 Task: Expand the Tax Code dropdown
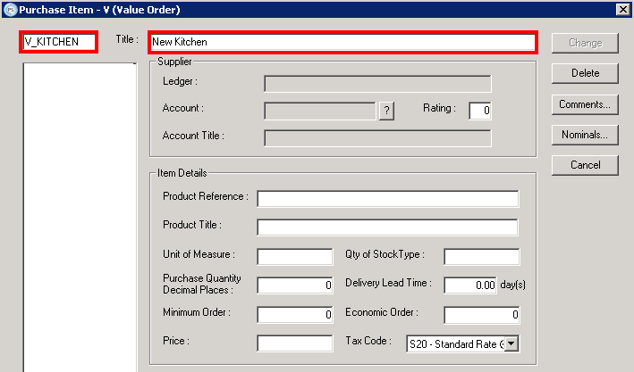(x=511, y=343)
